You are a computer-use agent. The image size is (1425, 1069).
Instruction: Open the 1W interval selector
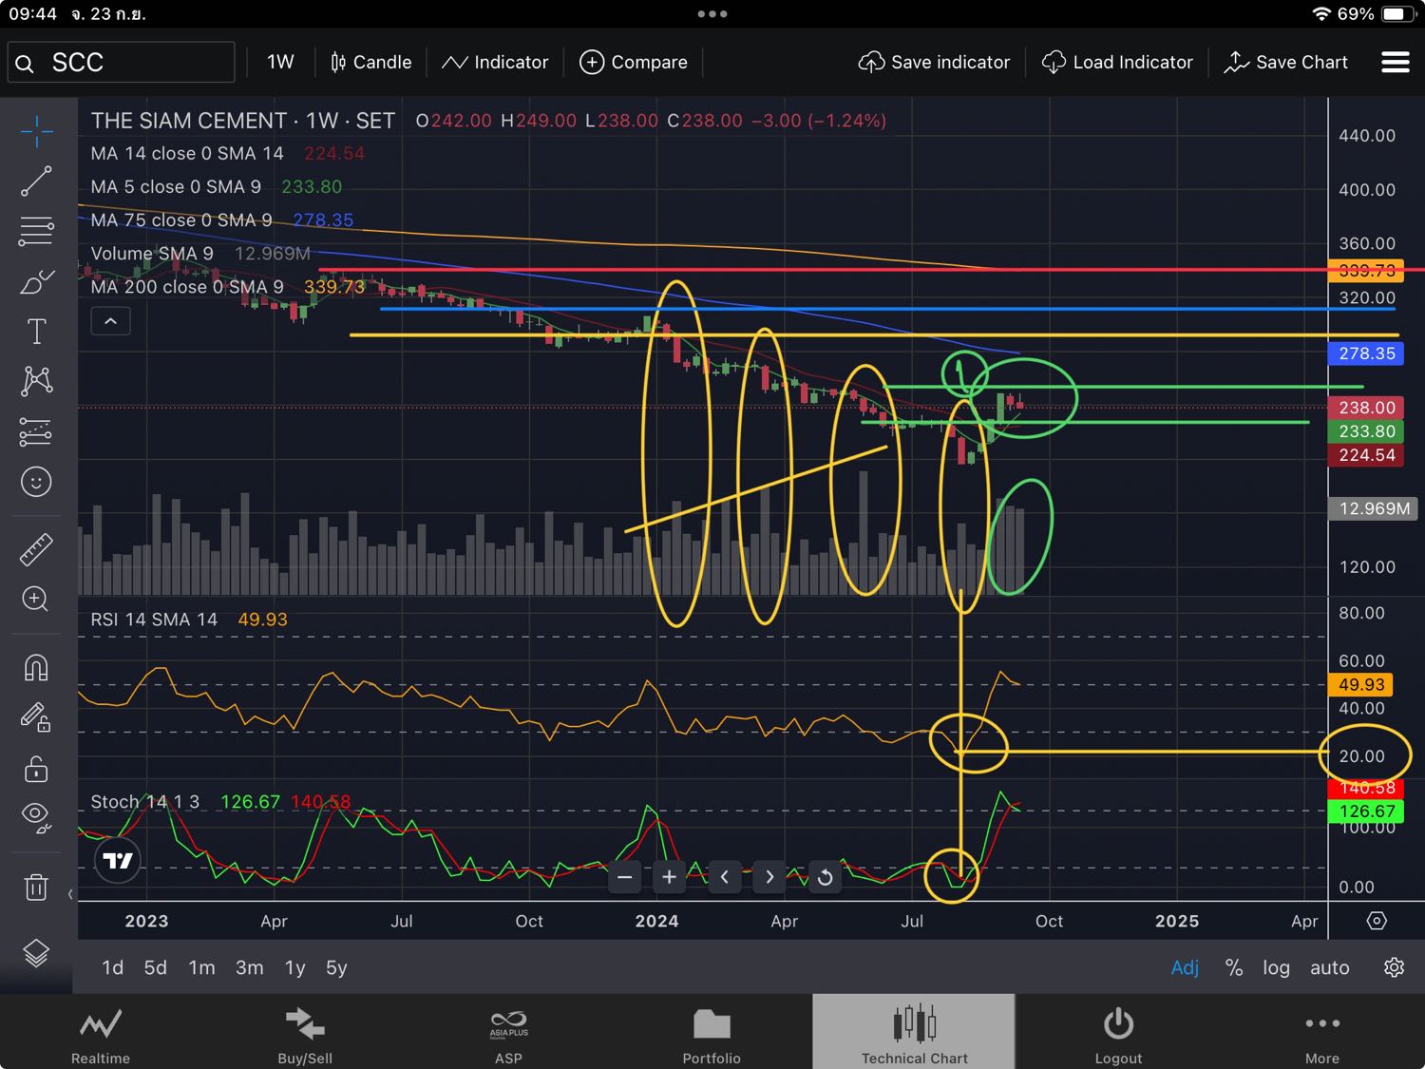280,62
